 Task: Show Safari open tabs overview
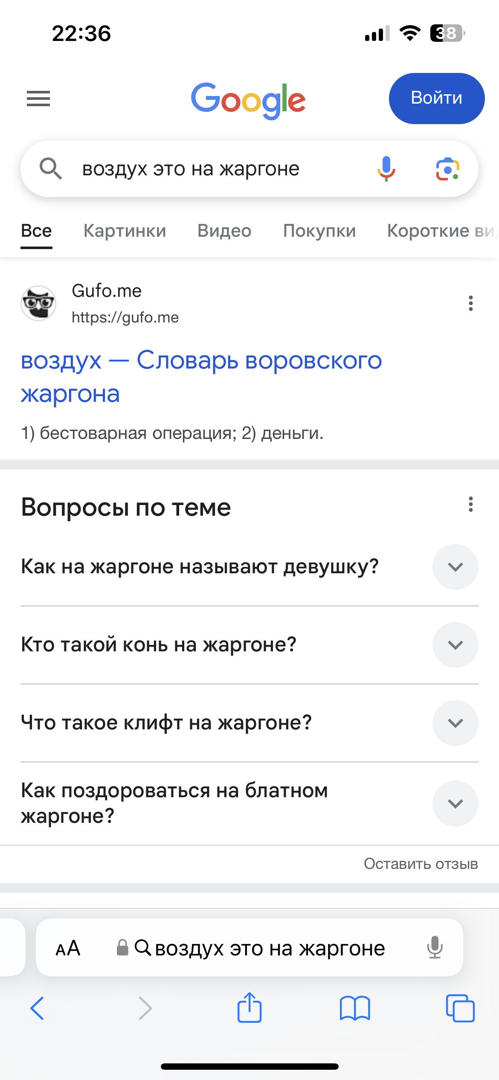pos(460,1008)
